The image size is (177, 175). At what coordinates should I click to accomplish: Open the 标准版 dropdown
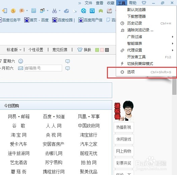[x=14, y=50]
